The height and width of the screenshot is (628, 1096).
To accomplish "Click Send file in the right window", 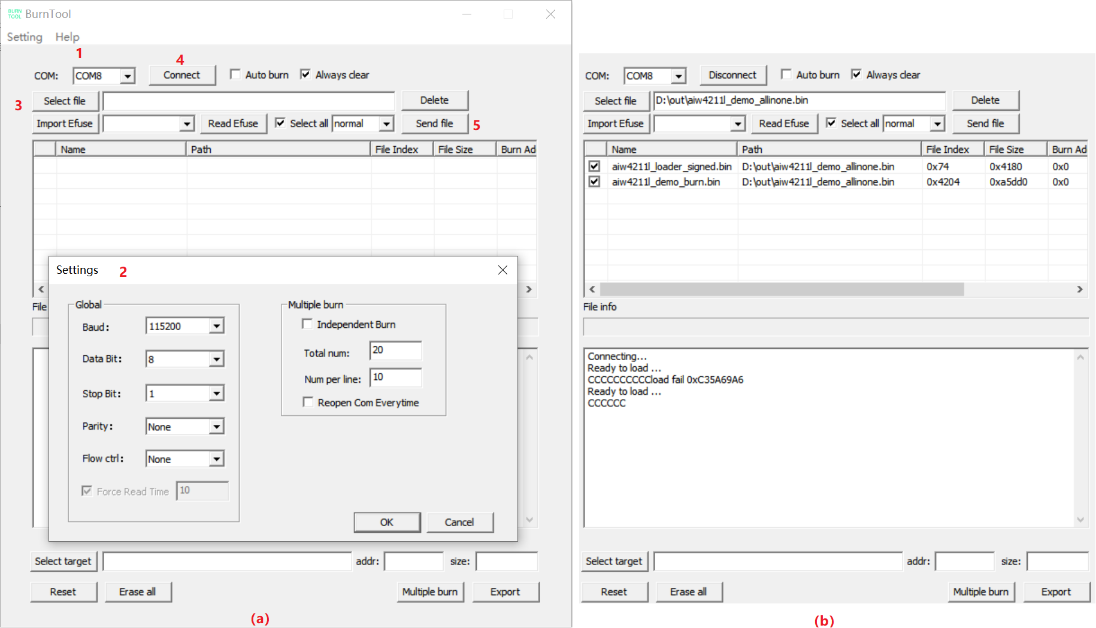I will [x=985, y=123].
